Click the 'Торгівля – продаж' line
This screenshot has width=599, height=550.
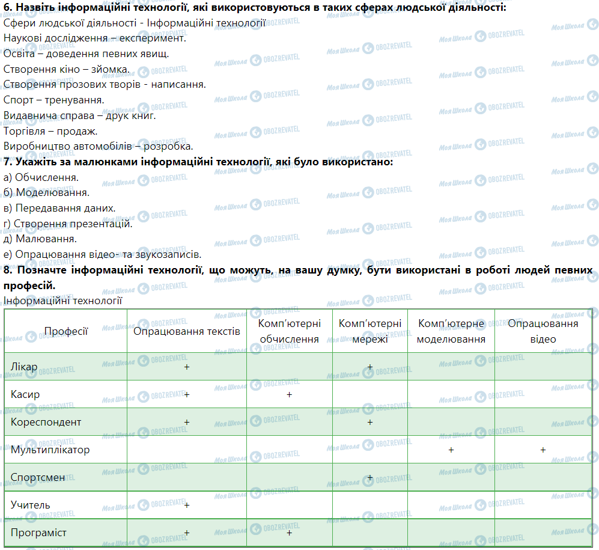(x=50, y=130)
